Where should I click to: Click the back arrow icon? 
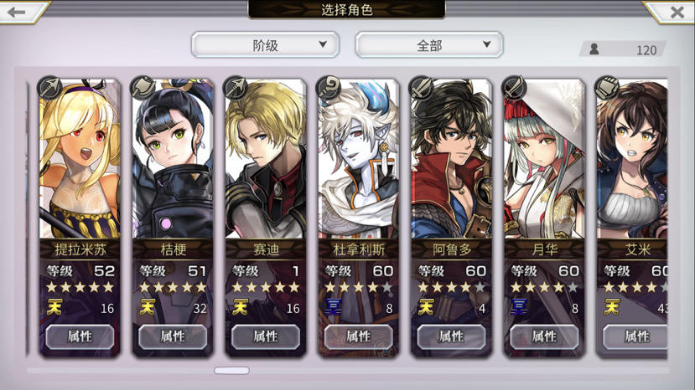(17, 12)
